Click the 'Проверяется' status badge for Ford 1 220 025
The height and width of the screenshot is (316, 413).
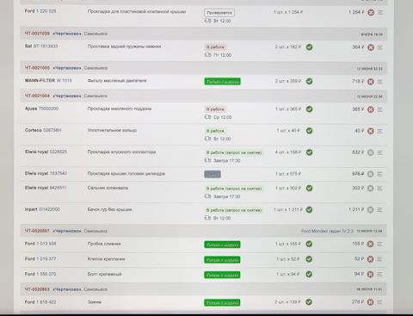(219, 13)
